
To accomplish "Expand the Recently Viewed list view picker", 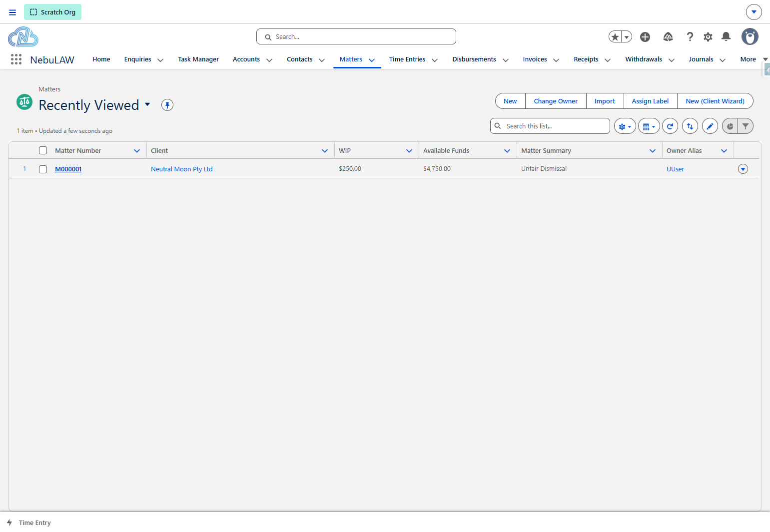I will 147,104.
